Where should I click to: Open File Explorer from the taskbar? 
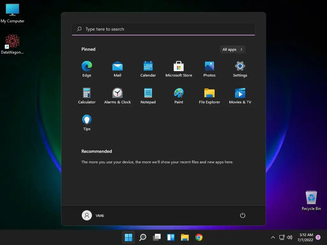click(185, 237)
